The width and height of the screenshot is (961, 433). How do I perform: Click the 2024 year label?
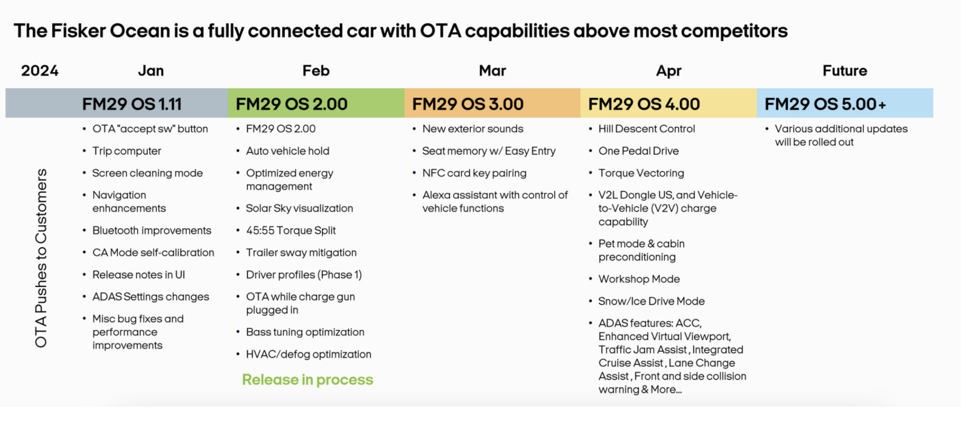click(x=40, y=71)
